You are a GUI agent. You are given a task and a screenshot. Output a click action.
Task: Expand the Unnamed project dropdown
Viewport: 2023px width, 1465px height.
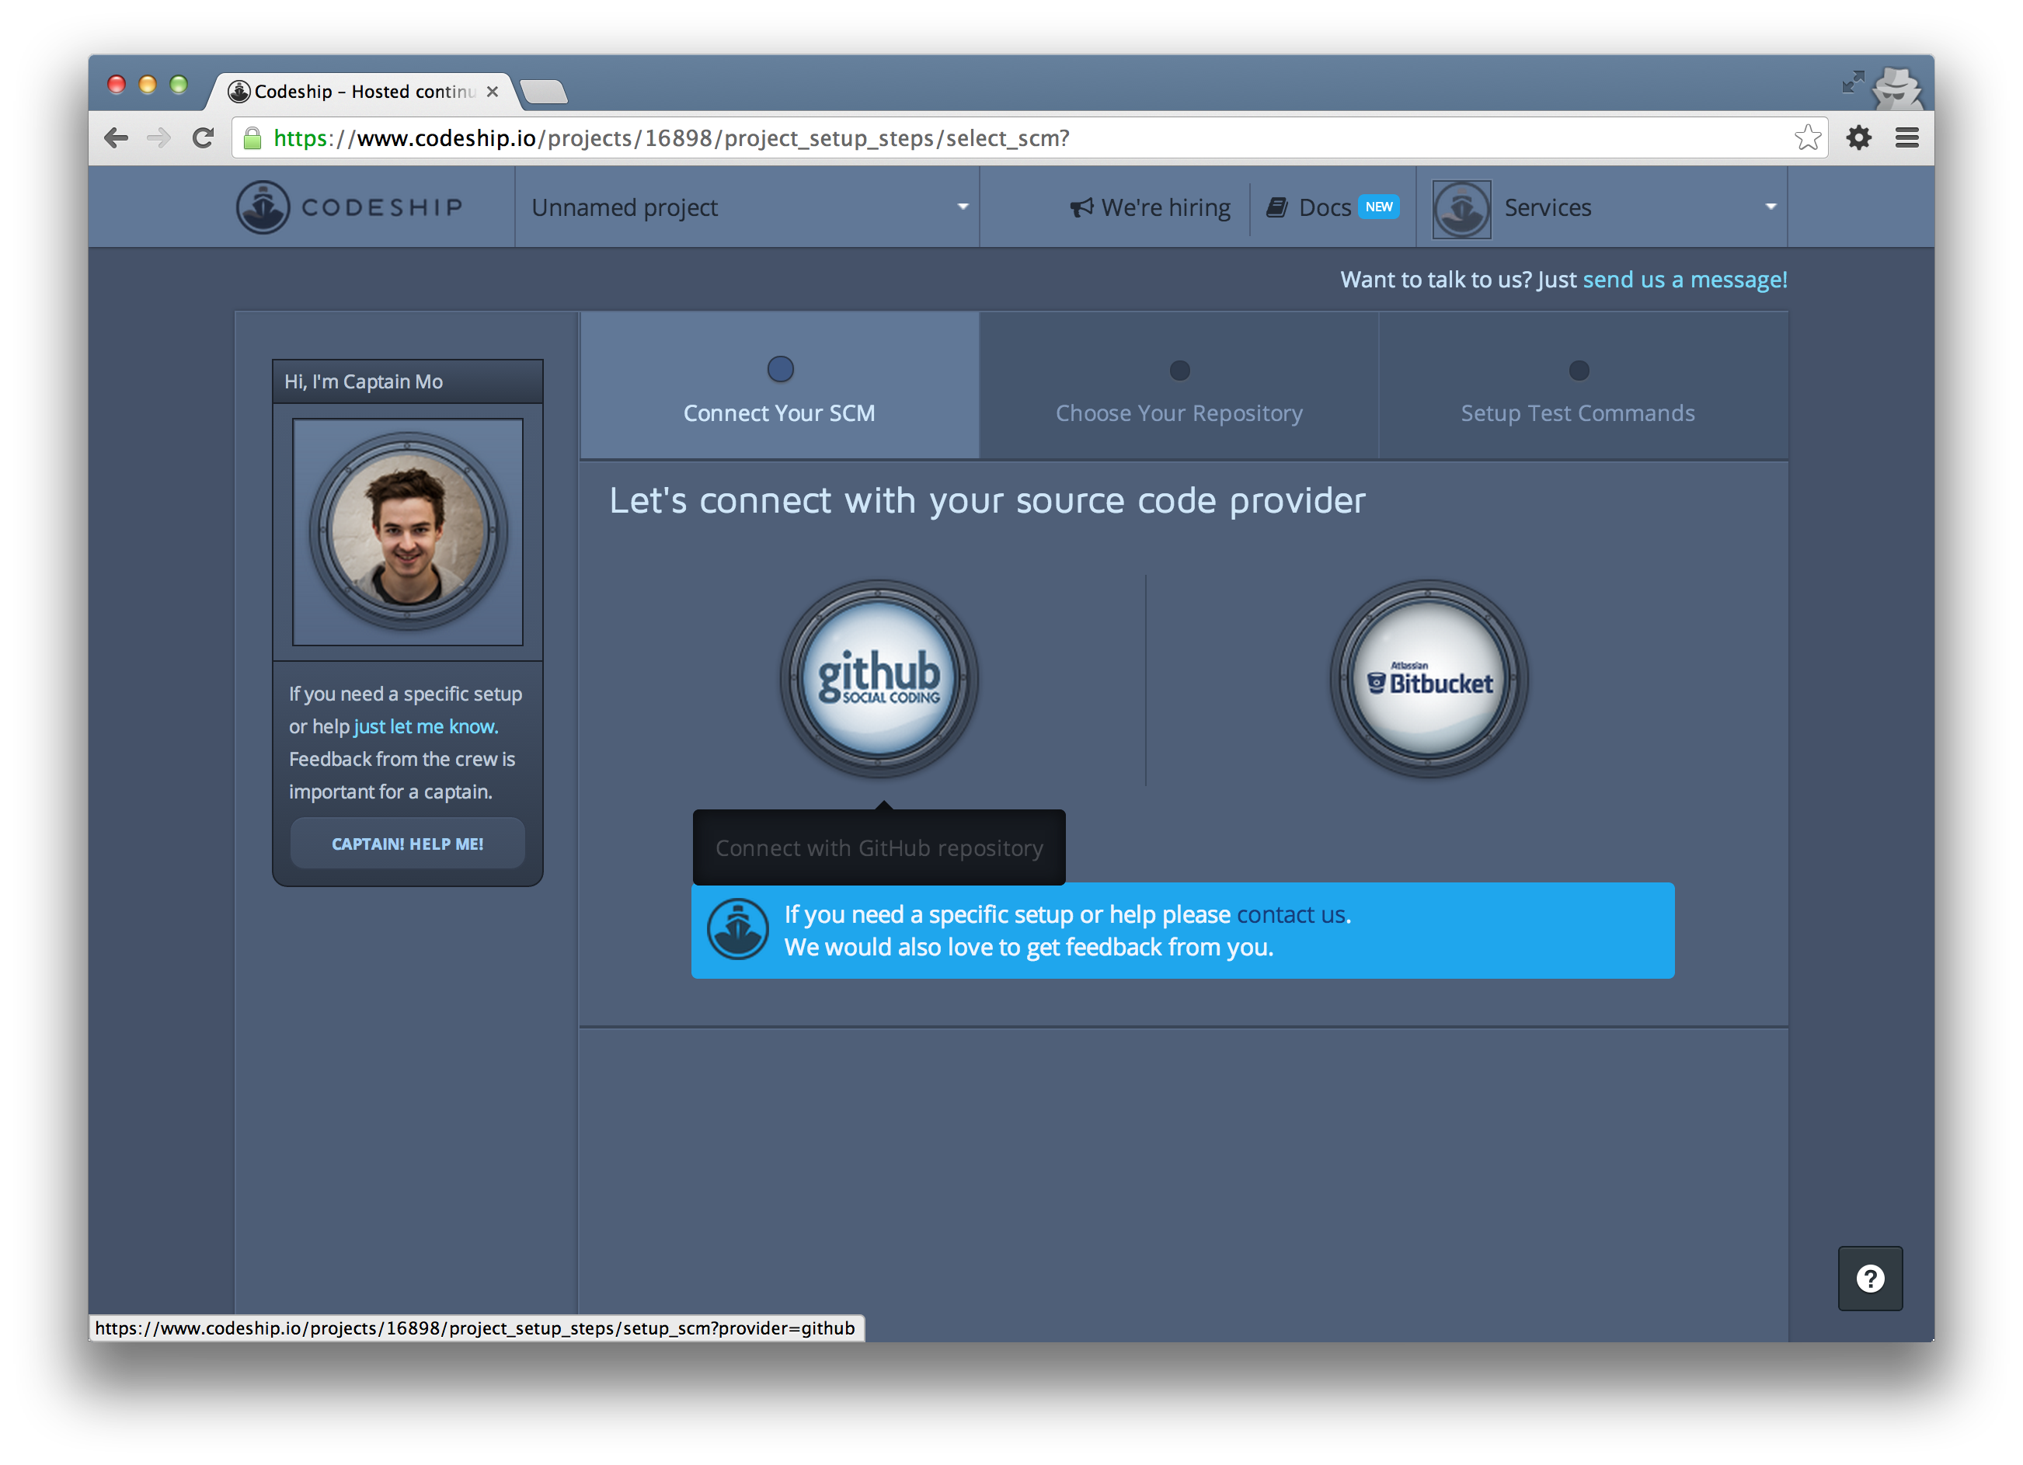[962, 207]
